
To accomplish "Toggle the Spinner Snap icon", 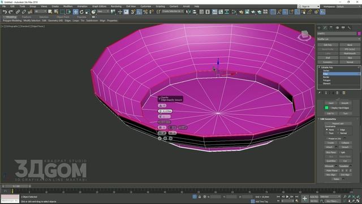I will tap(152, 12).
